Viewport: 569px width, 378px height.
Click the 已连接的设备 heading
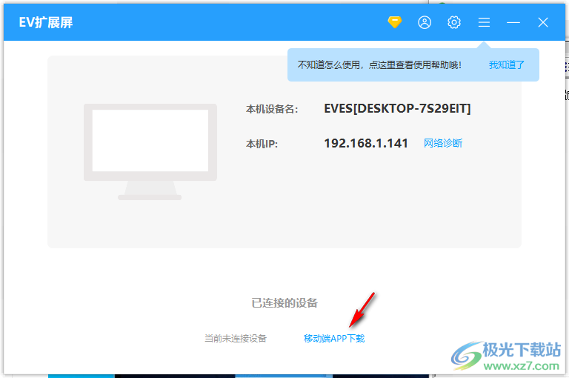[x=284, y=303]
